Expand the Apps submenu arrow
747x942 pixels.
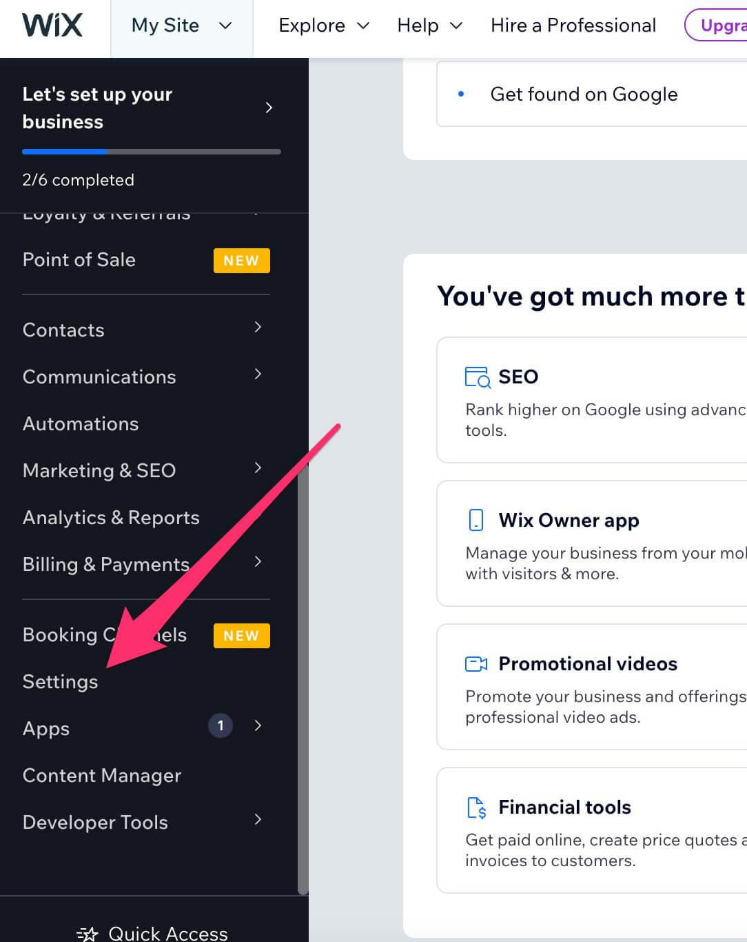point(258,725)
